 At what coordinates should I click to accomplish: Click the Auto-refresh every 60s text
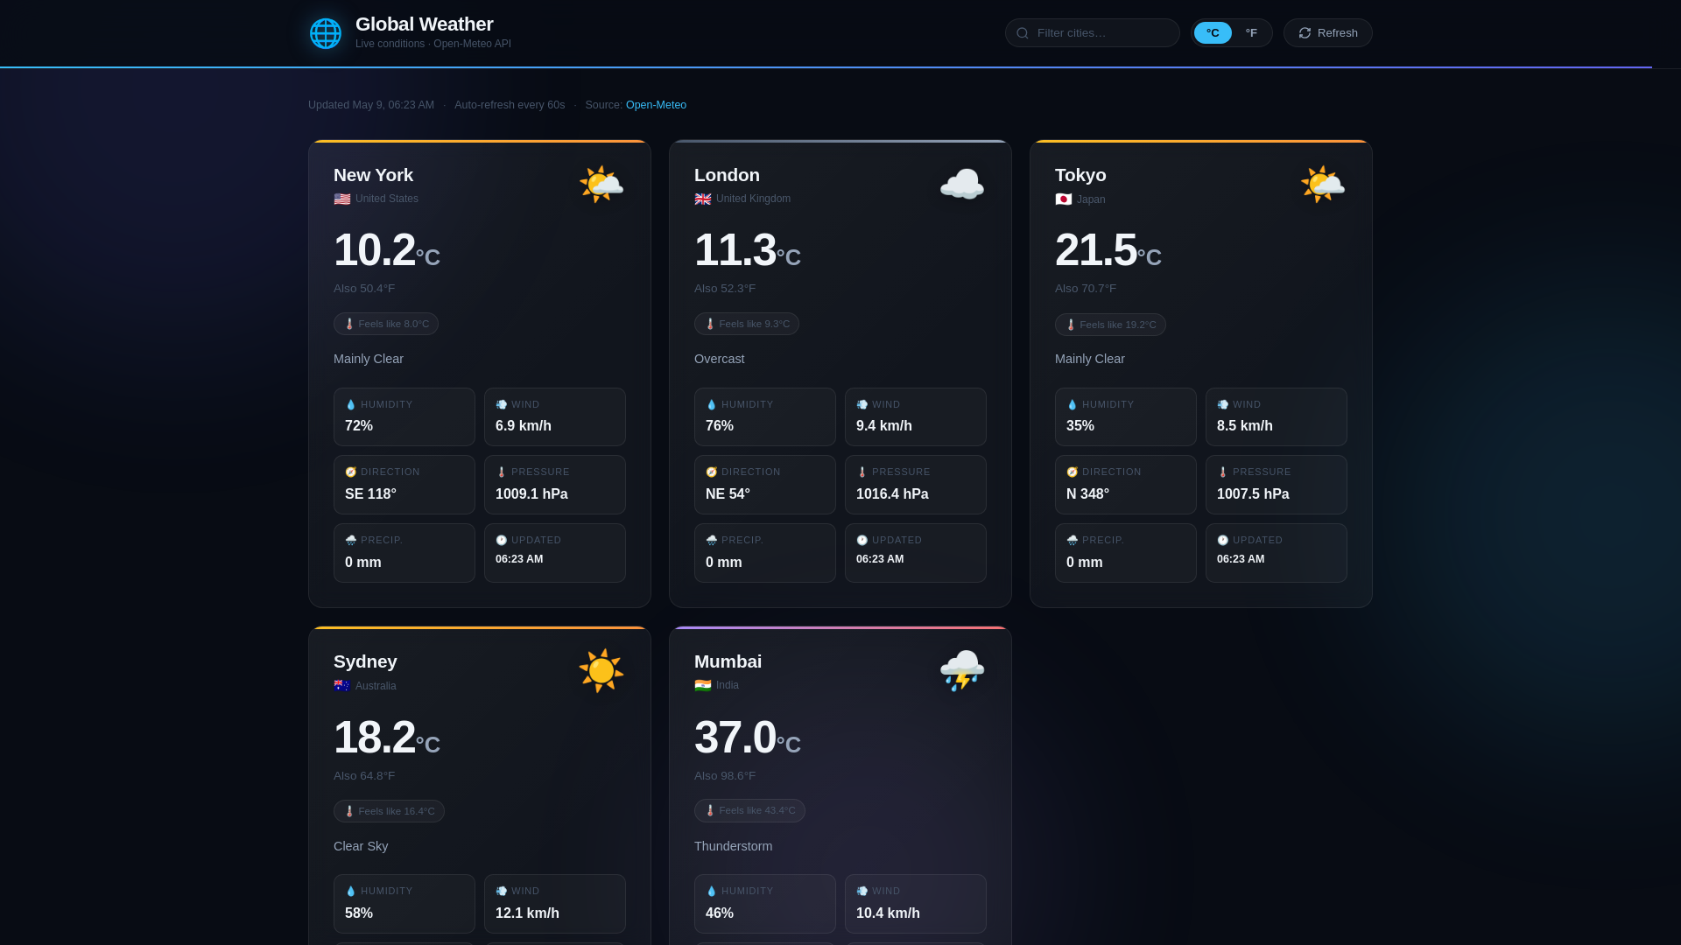[x=510, y=105]
